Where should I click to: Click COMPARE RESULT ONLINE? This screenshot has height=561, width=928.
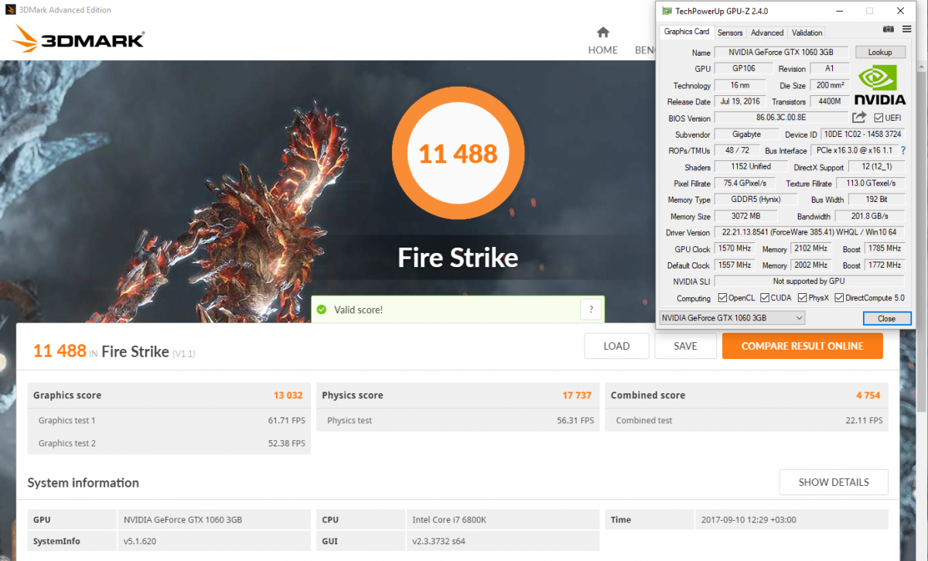pyautogui.click(x=803, y=346)
